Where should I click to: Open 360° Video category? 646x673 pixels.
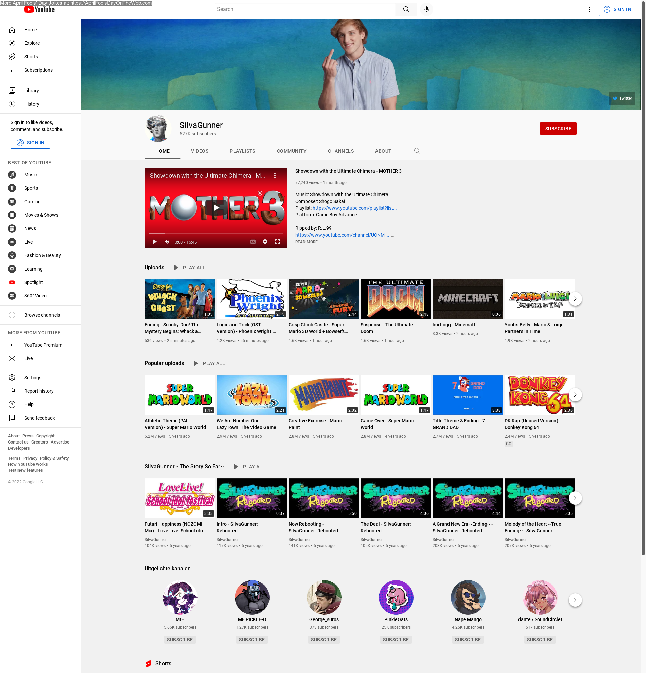pos(40,296)
